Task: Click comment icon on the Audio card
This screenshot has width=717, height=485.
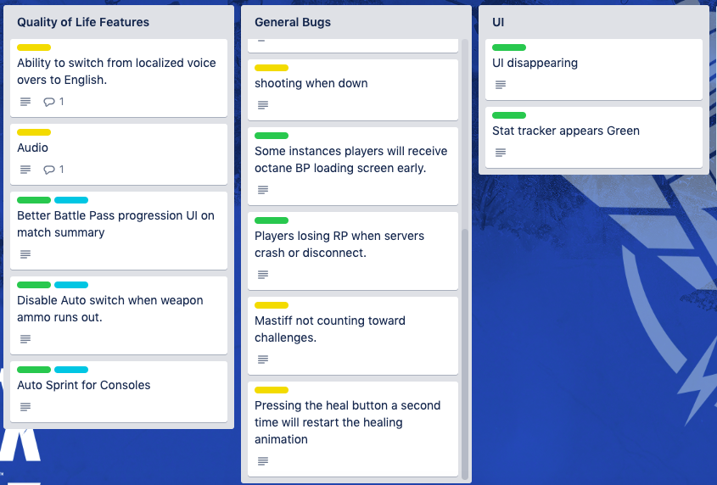Action: (49, 170)
